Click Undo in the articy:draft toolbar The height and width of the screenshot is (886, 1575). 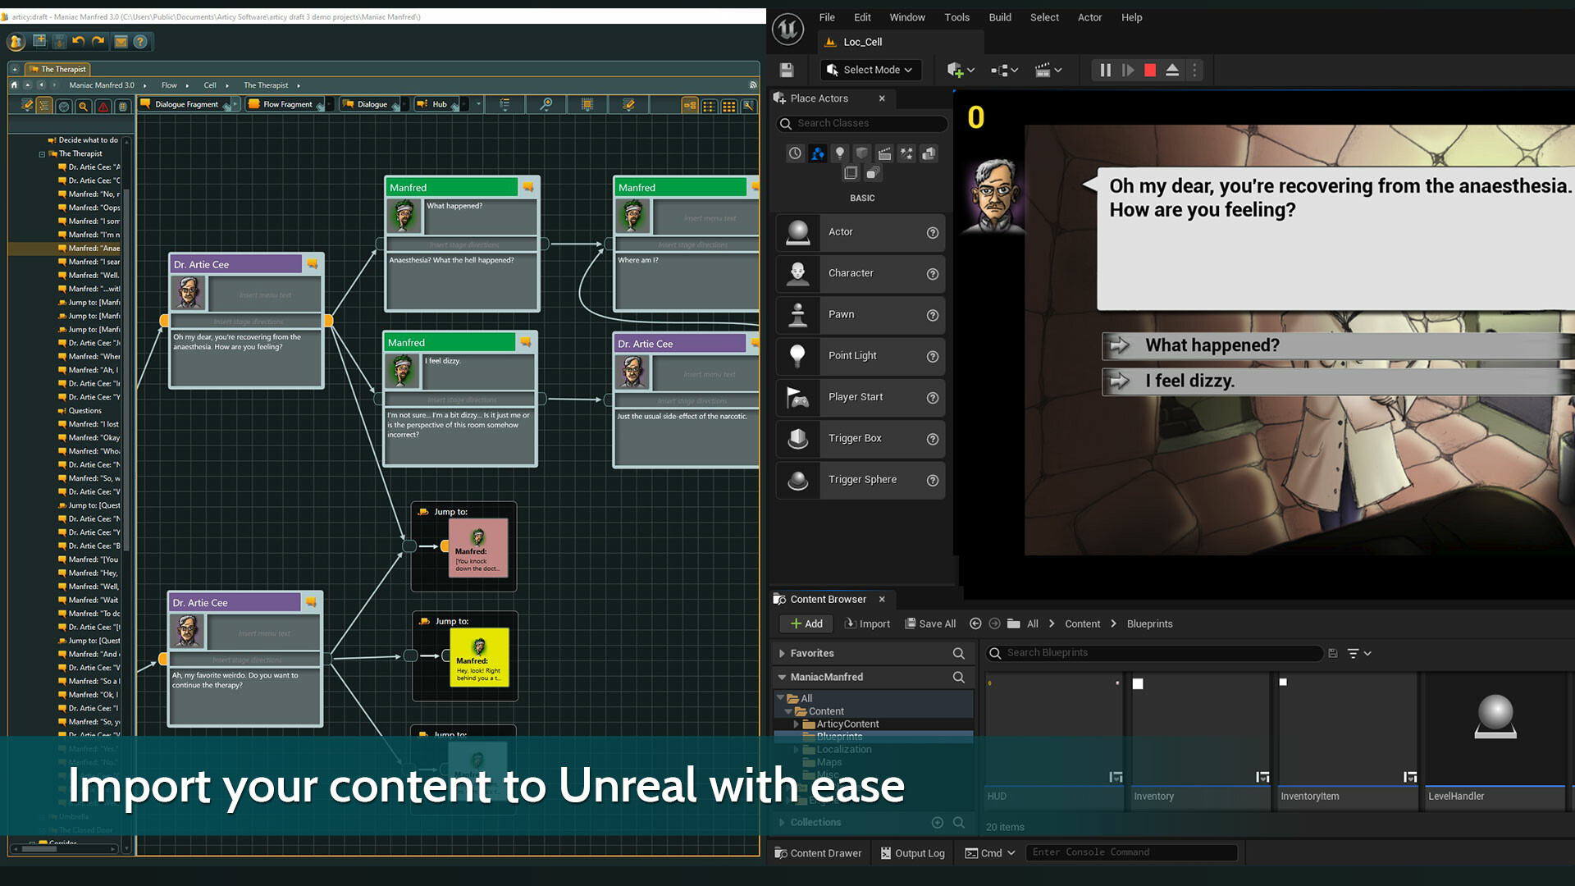coord(78,42)
